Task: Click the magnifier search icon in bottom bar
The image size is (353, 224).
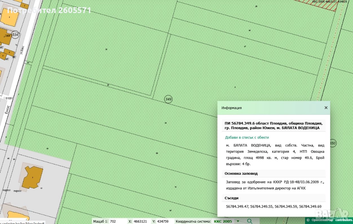Action: tap(250, 221)
